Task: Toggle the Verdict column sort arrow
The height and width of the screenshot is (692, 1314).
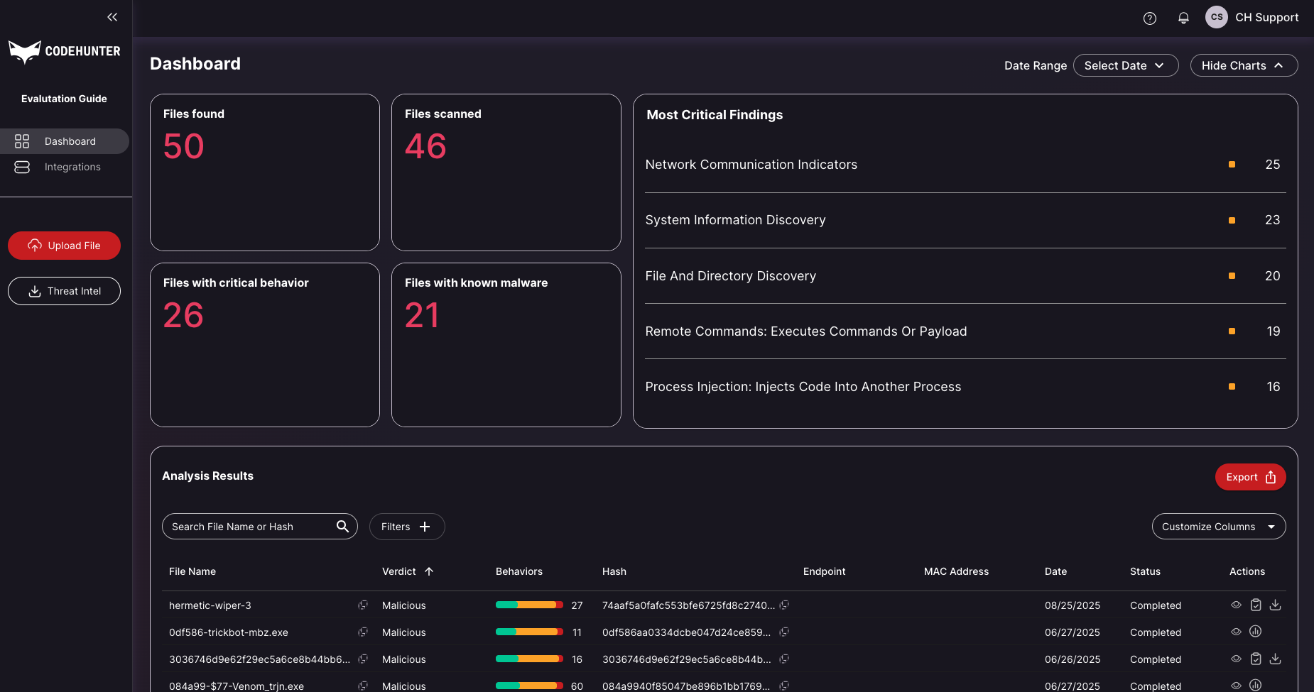Action: 429,571
